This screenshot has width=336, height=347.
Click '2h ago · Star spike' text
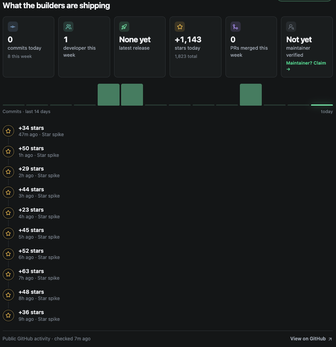pos(39,176)
